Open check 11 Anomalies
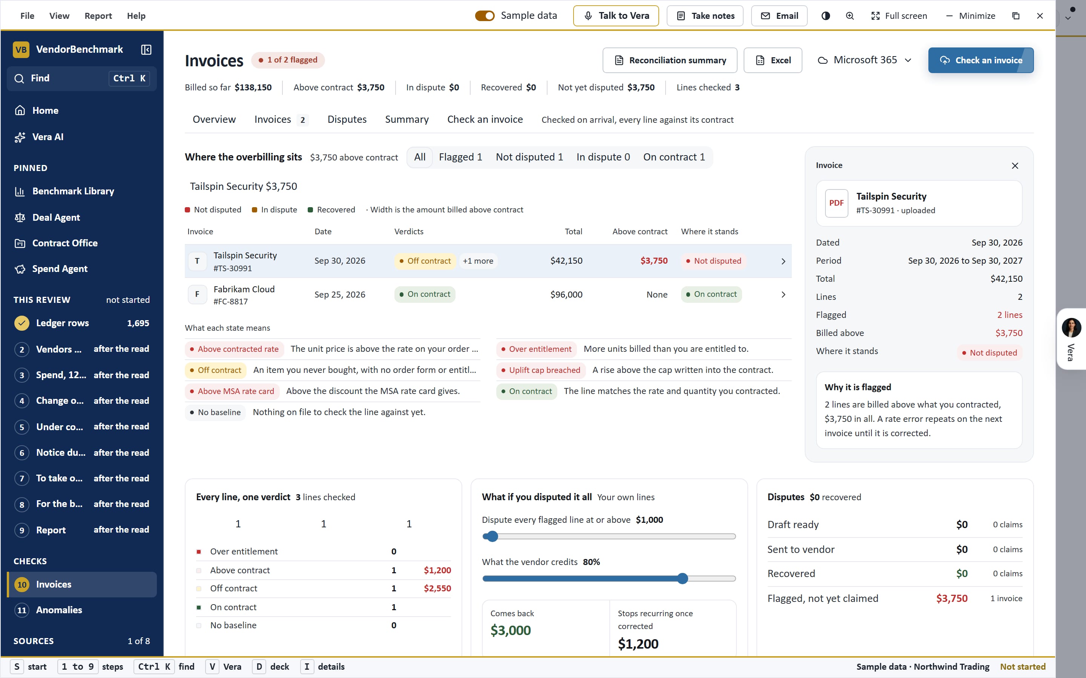1086x678 pixels. pyautogui.click(x=82, y=610)
